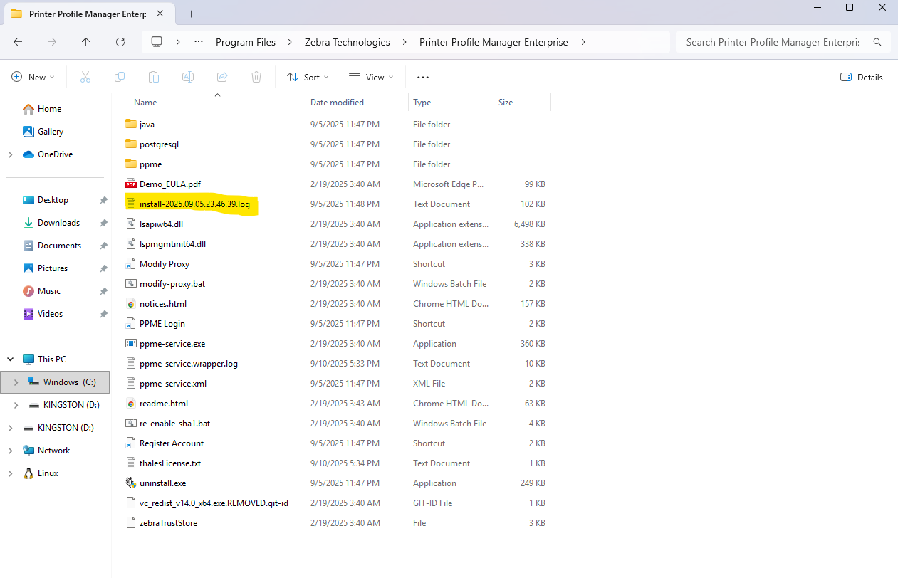The image size is (898, 578).
Task: Add a new tab with plus button
Action: 192,14
